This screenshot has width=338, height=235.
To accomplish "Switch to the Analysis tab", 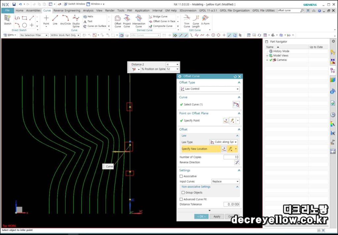I will tap(88, 10).
